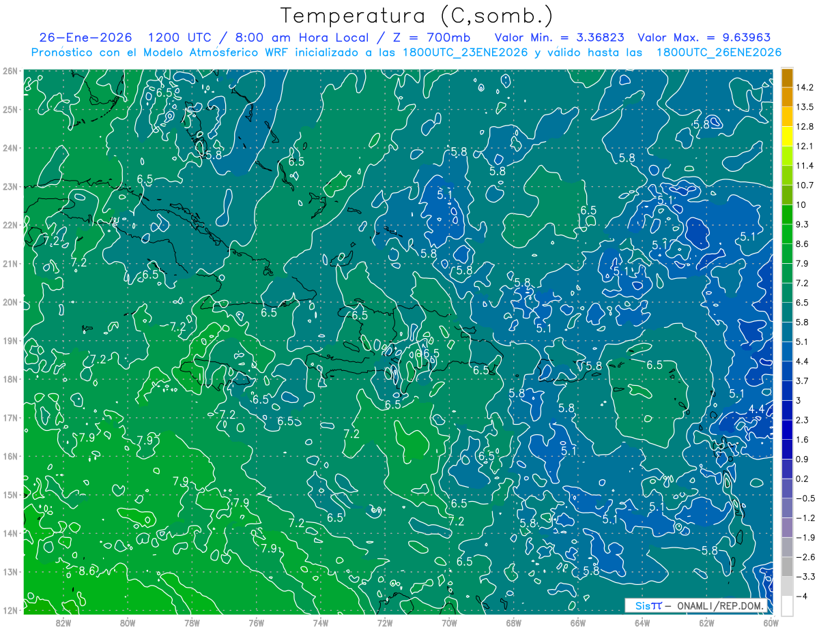Click the "14N" latitude axis label
819x632 pixels.
pos(10,533)
